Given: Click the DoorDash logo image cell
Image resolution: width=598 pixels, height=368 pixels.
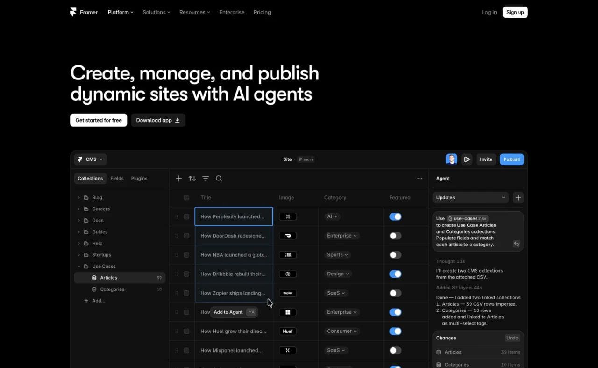Looking at the screenshot, I should click(288, 236).
